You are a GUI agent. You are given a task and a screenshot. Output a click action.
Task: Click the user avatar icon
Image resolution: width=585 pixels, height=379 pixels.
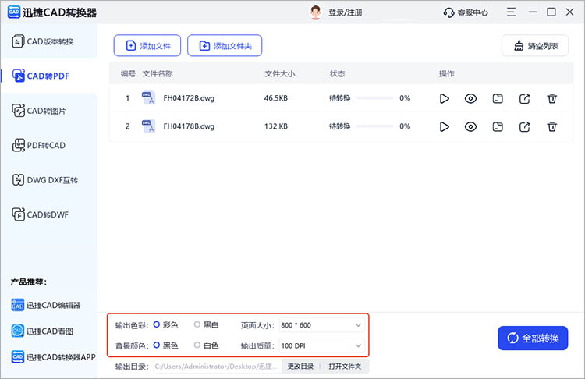click(x=316, y=12)
